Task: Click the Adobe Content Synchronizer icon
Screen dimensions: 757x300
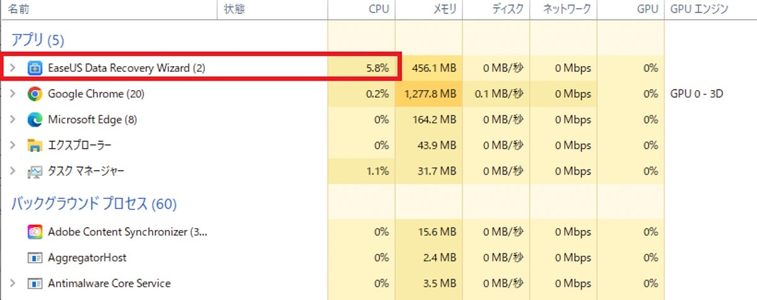Action: pyautogui.click(x=35, y=232)
